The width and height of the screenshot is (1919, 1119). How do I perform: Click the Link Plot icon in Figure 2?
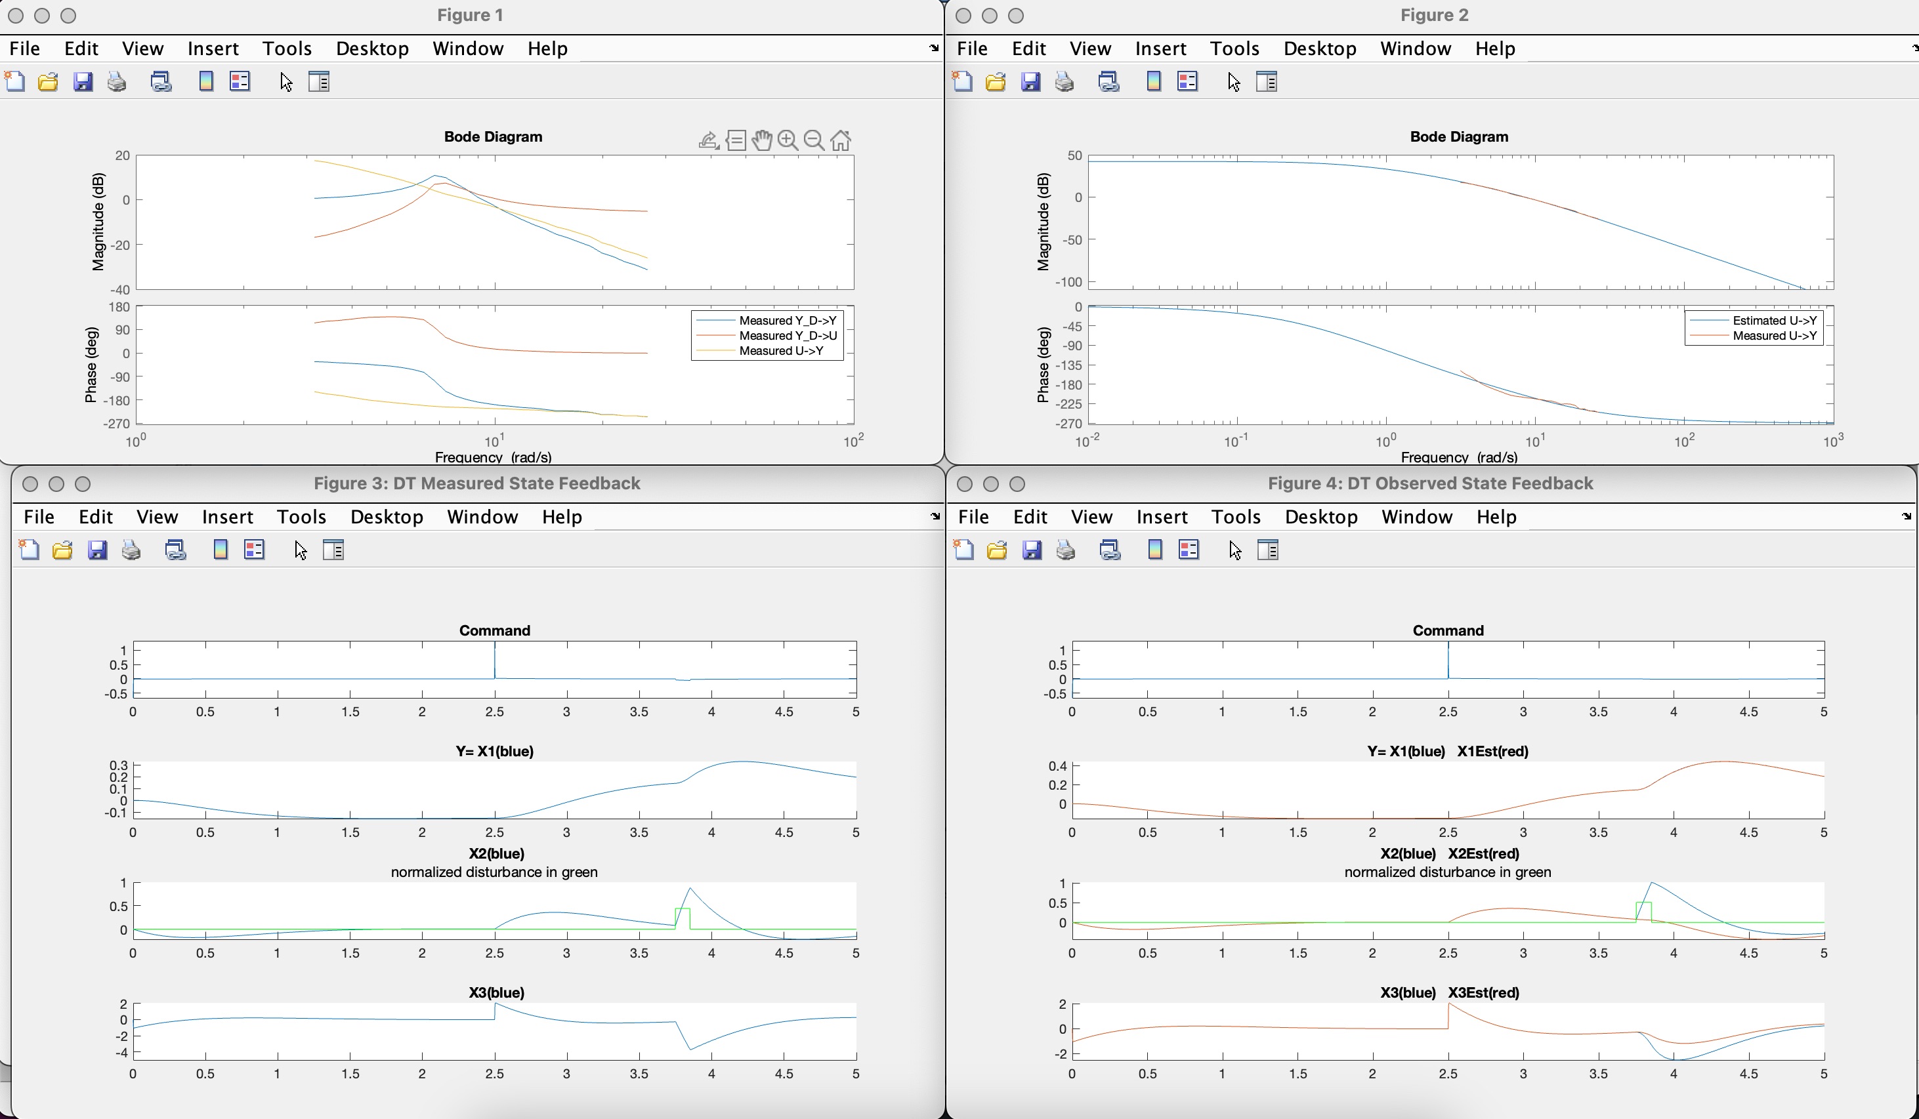(x=1108, y=81)
